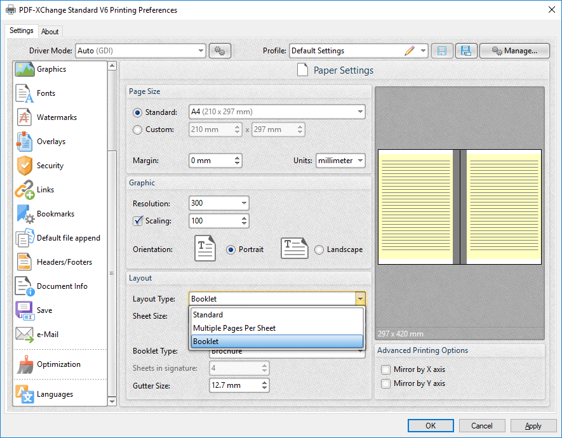Select the Custom page size radio button
562x438 pixels.
click(138, 129)
